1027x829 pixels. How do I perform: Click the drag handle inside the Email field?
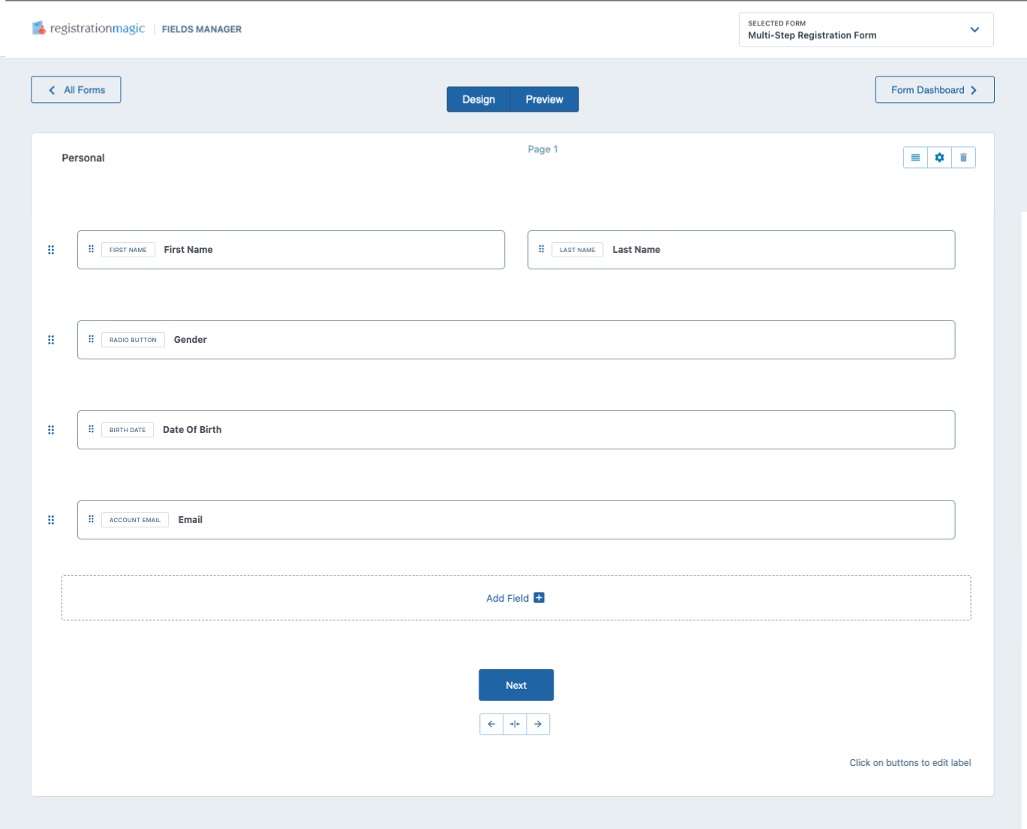(x=91, y=519)
